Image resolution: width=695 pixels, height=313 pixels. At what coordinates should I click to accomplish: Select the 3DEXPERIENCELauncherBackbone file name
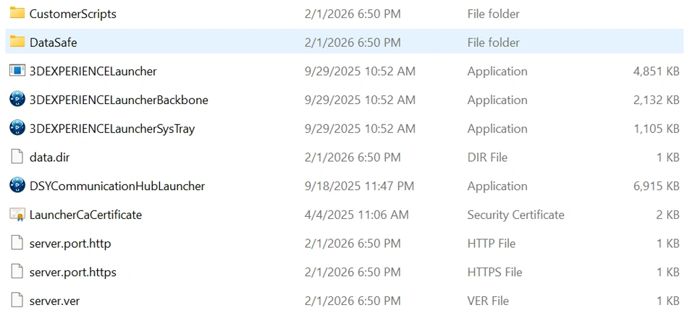tap(119, 100)
